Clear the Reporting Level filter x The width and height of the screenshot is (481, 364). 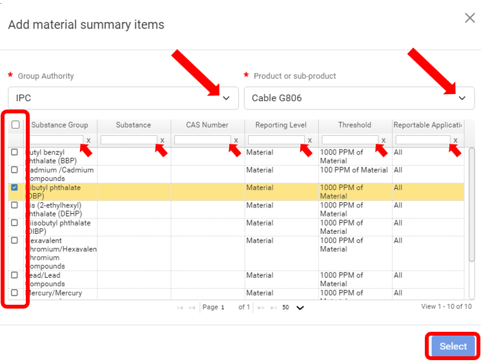(309, 140)
